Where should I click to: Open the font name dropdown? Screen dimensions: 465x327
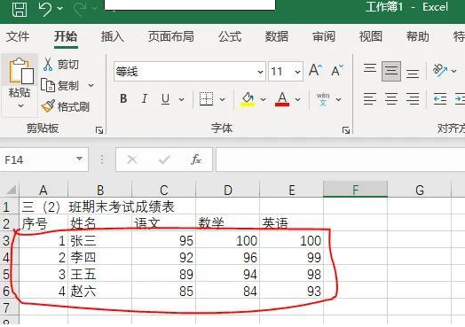pos(260,72)
